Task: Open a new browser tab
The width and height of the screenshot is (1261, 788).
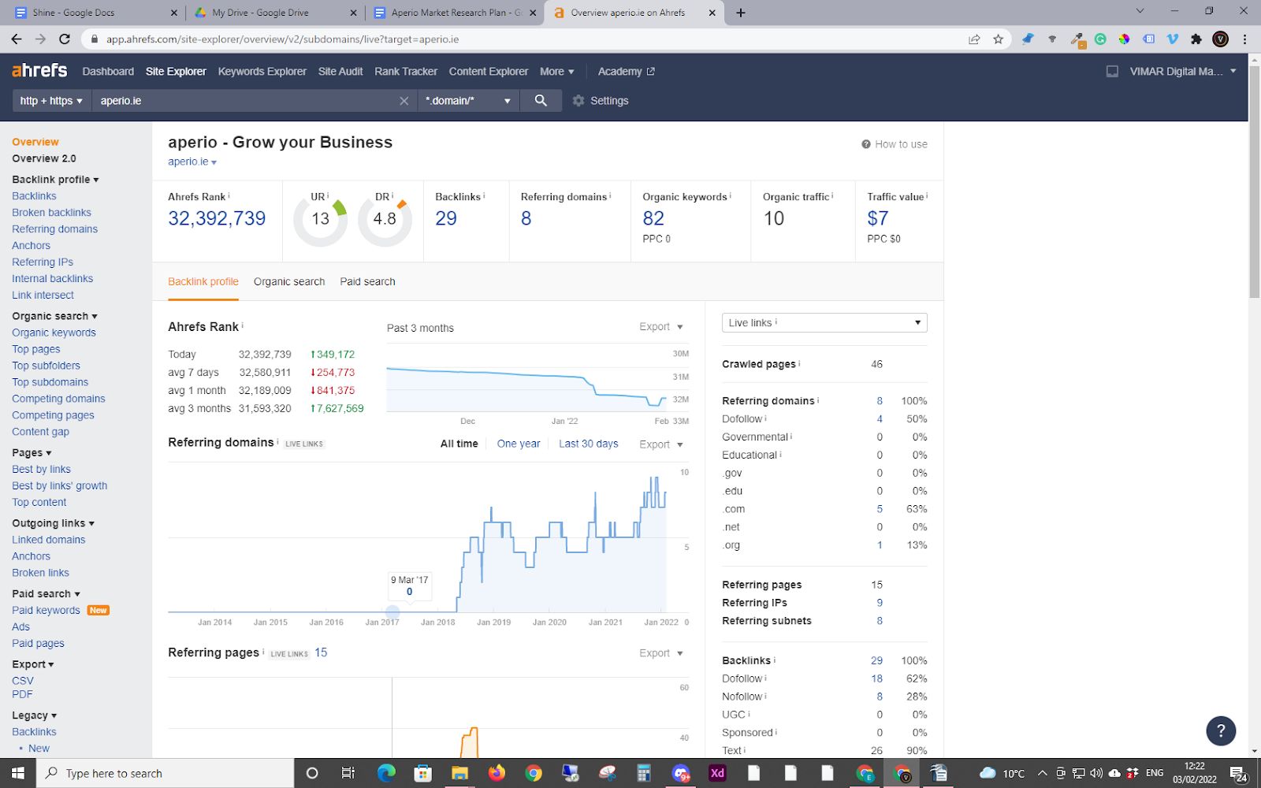Action: pyautogui.click(x=741, y=13)
